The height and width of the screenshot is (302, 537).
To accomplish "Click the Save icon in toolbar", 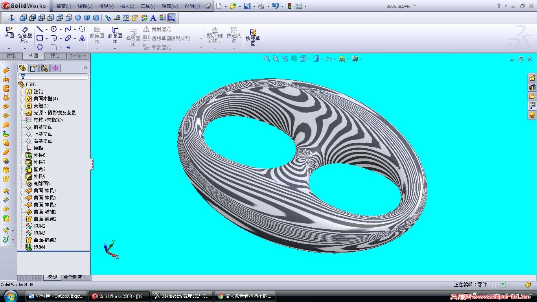I will pos(247,6).
